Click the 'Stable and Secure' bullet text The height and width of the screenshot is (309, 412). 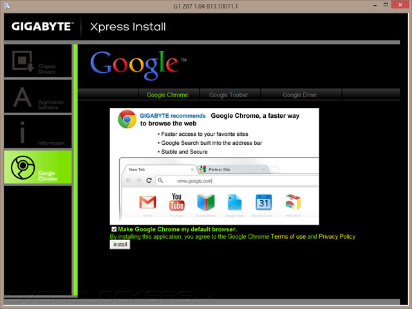coord(184,152)
